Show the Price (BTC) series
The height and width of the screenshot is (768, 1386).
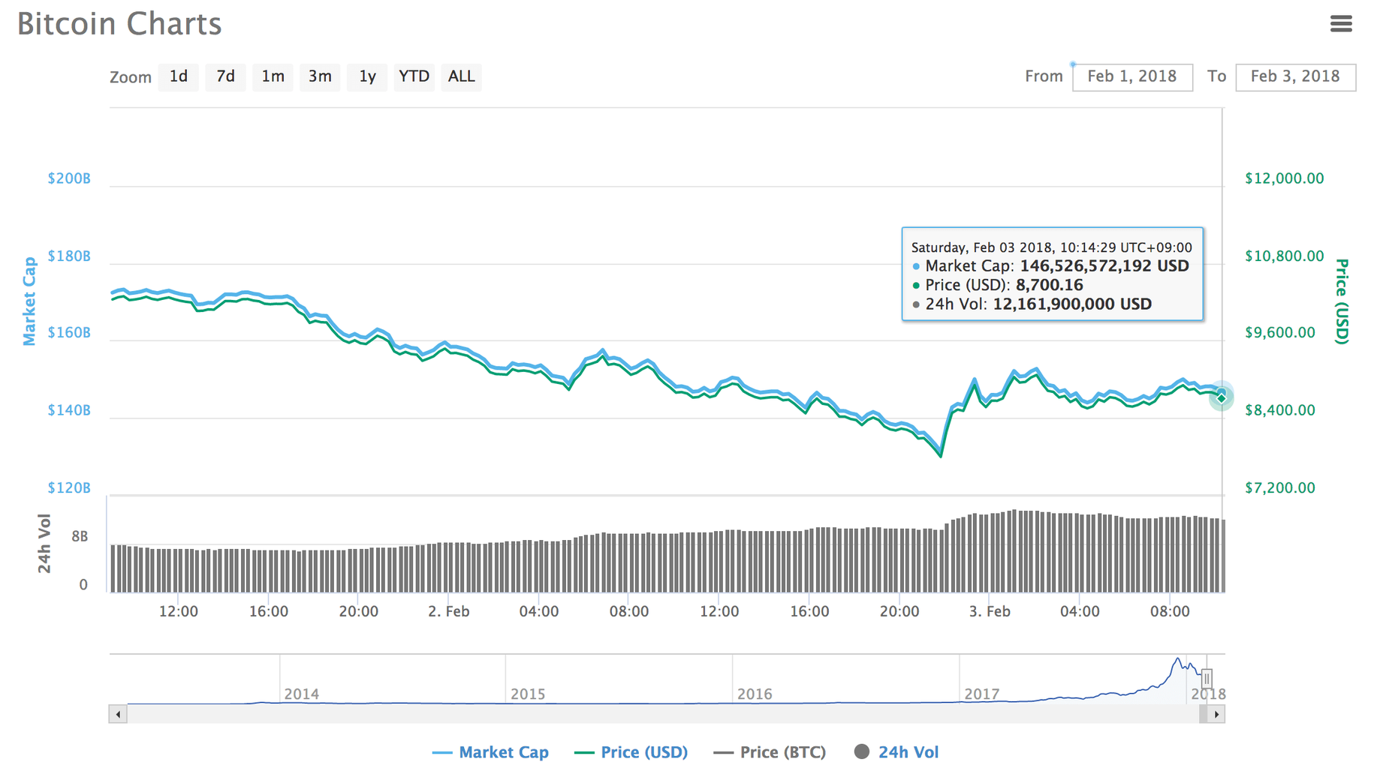point(770,752)
